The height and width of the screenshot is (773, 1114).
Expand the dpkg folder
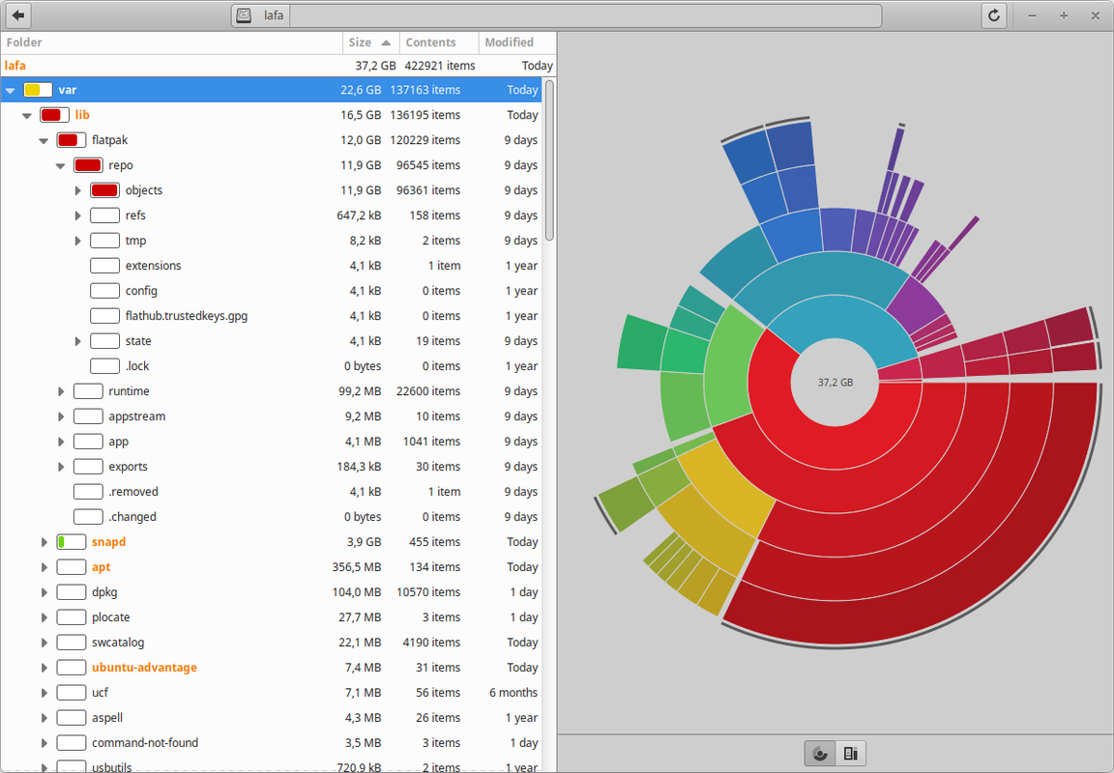pos(44,592)
